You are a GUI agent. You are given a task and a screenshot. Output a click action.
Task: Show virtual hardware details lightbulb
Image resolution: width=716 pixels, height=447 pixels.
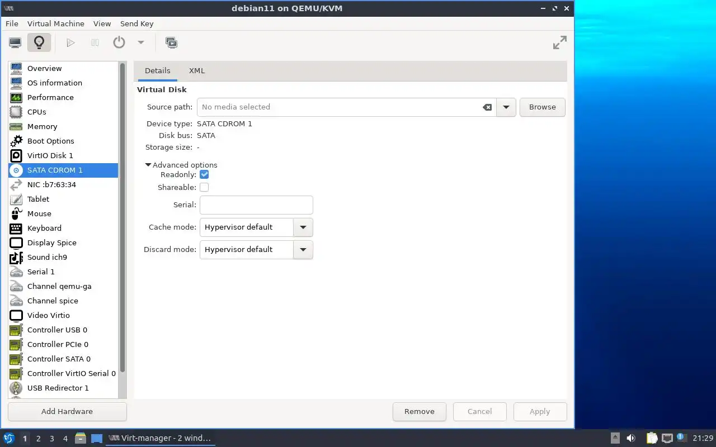pos(39,42)
